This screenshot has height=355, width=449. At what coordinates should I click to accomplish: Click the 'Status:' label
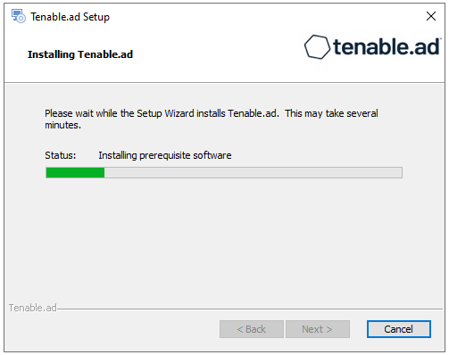coord(61,155)
